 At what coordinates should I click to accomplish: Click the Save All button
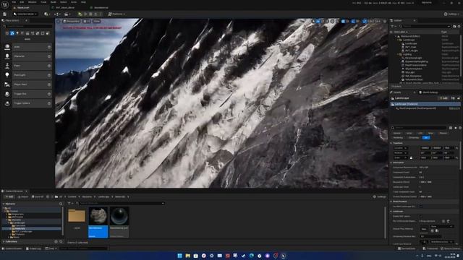[38, 196]
